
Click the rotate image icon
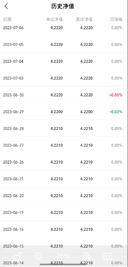(x=17, y=256)
